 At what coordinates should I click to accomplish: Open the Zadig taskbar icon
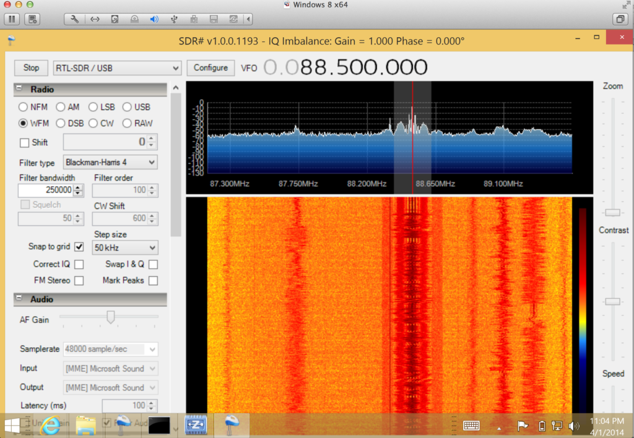(x=196, y=425)
